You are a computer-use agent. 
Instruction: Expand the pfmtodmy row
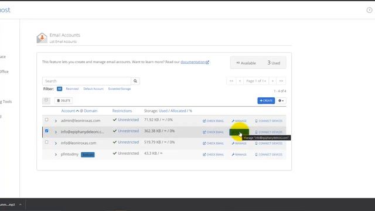56,155
